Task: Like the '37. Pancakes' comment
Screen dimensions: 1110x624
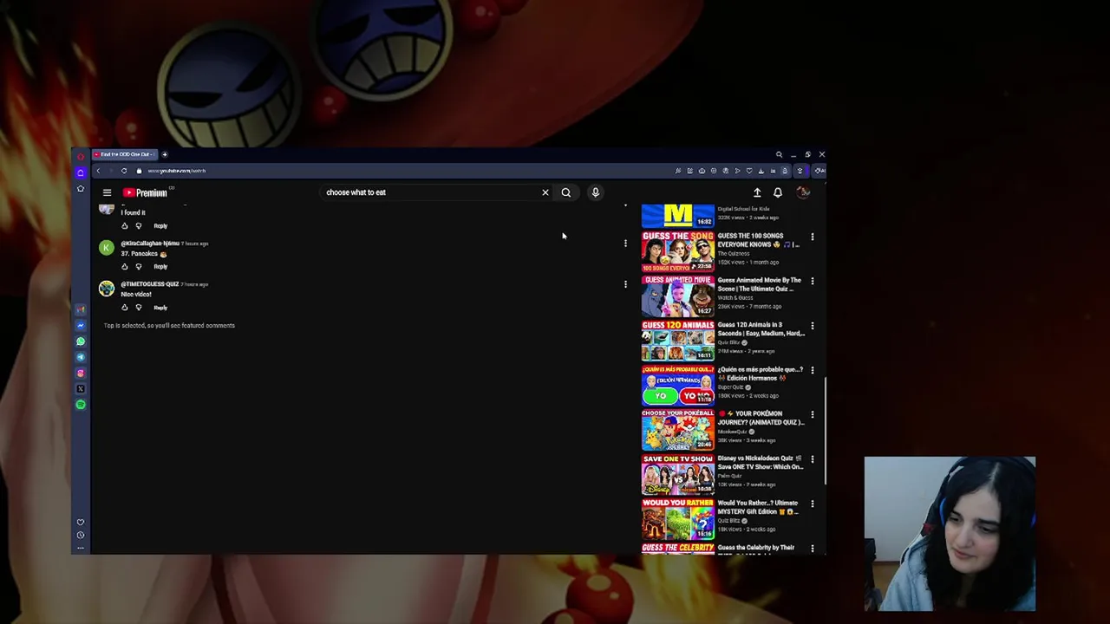Action: (125, 266)
